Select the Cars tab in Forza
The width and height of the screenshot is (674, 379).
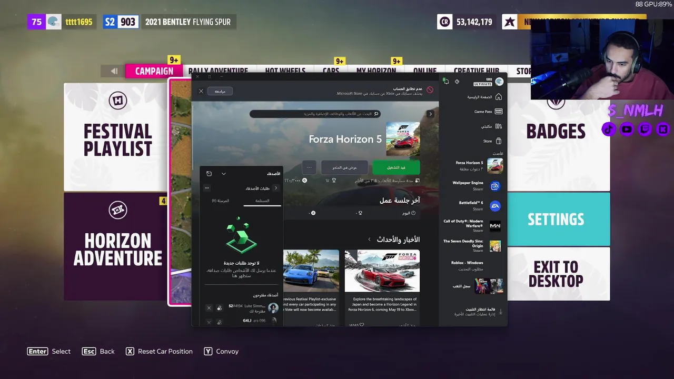(x=331, y=71)
